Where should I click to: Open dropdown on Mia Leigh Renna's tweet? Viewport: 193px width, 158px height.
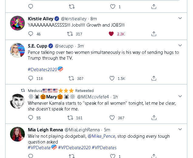point(180,129)
